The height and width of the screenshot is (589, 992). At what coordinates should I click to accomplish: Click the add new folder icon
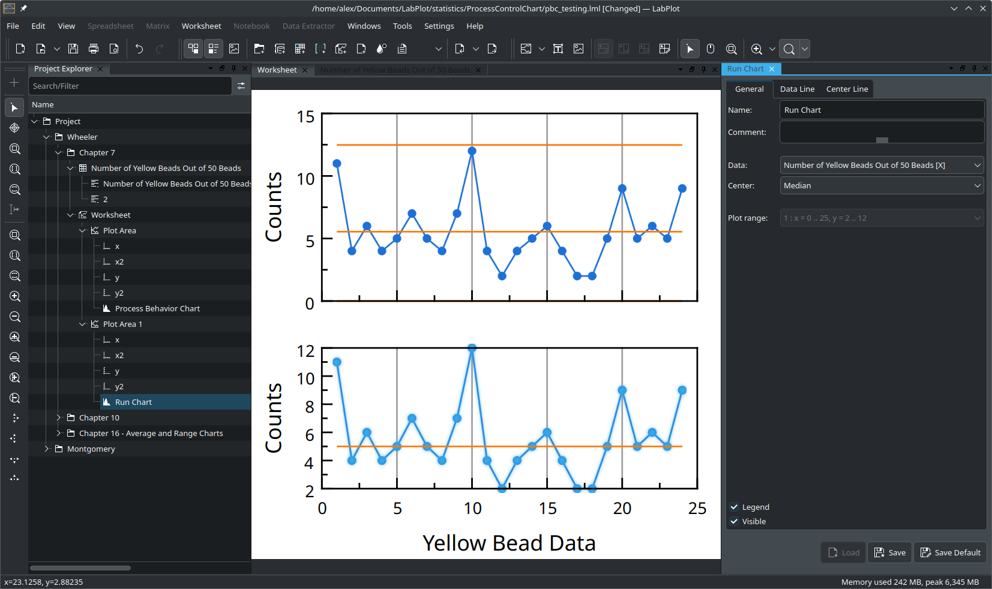click(x=259, y=49)
